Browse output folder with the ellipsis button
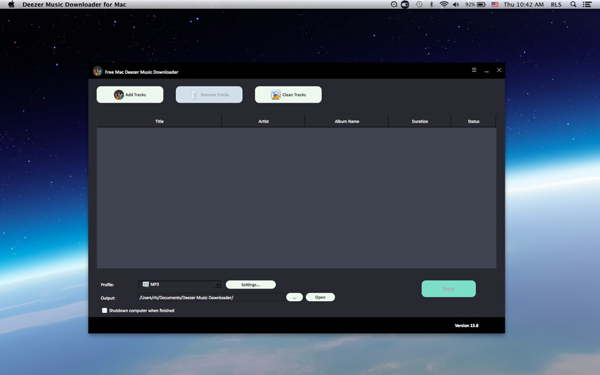The width and height of the screenshot is (600, 375). coord(294,297)
